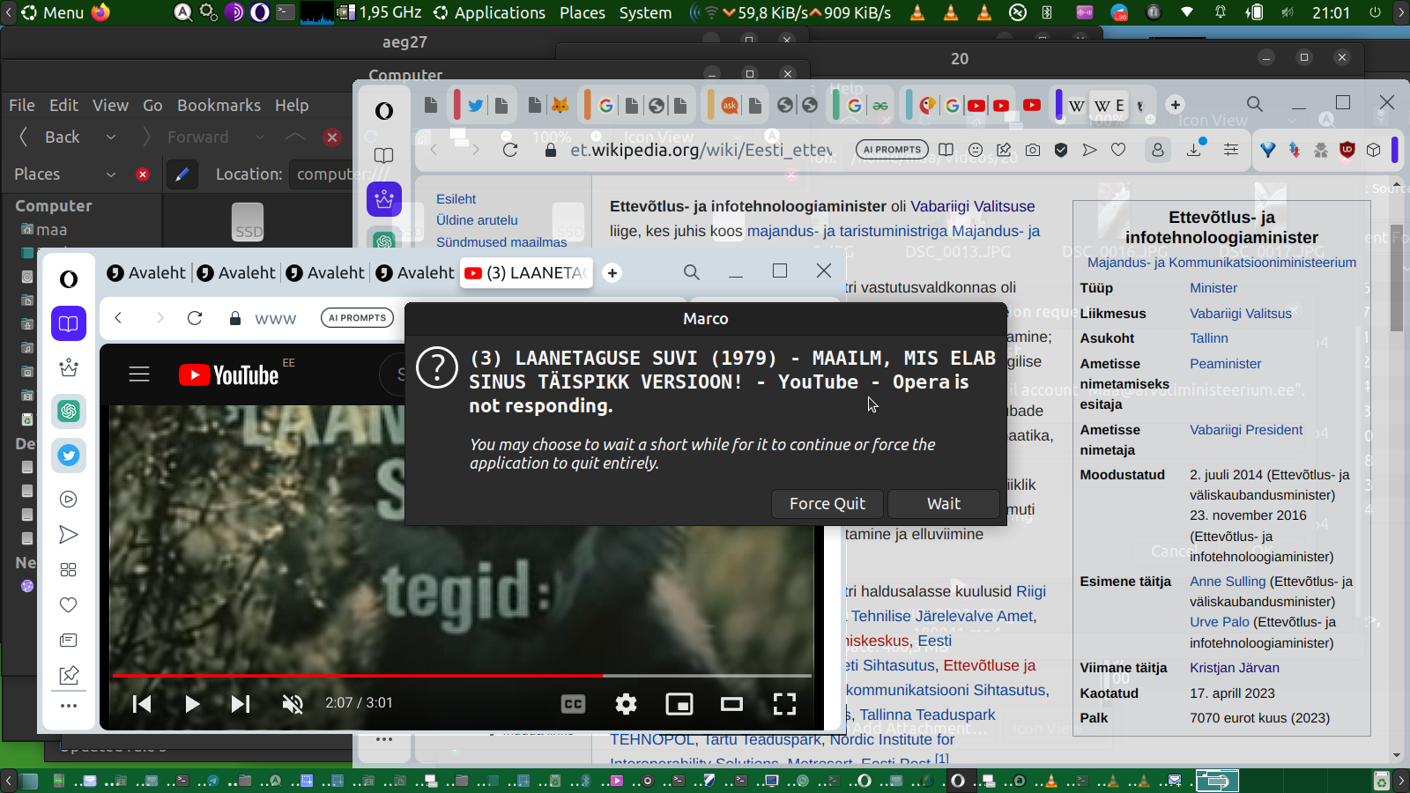Click Force Quit in the Marco dialog

827,504
